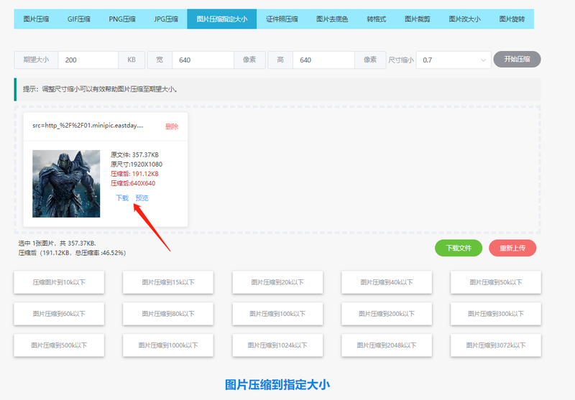
Task: Click the red 压缩后:640X640 text
Action: pyautogui.click(x=133, y=183)
